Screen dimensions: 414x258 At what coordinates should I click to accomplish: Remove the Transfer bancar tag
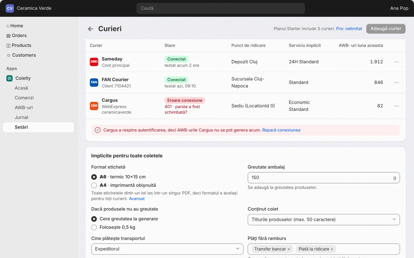pyautogui.click(x=289, y=249)
